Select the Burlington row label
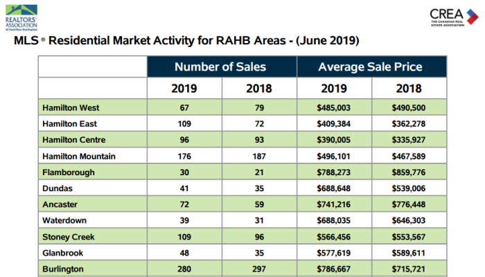Image resolution: width=485 pixels, height=277 pixels. point(63,267)
